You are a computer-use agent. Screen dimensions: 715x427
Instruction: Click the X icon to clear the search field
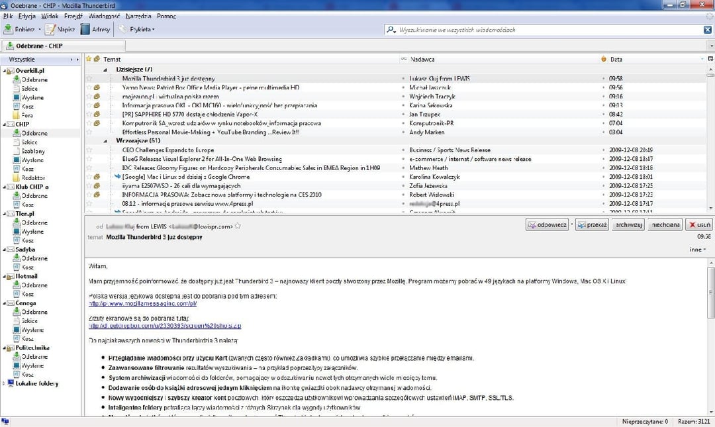[707, 29]
